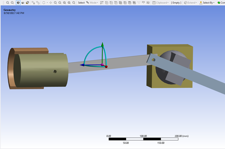Click the red dot on coordinate triad
This screenshot has width=225, height=149.
pos(106,67)
